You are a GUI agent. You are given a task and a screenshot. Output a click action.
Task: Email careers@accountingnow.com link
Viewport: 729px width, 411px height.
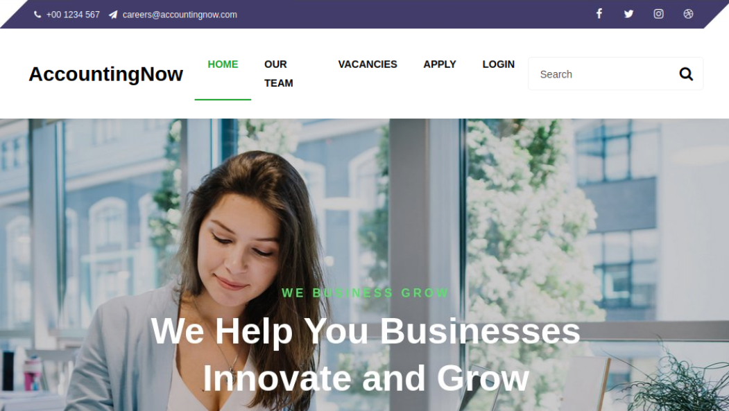tap(180, 15)
